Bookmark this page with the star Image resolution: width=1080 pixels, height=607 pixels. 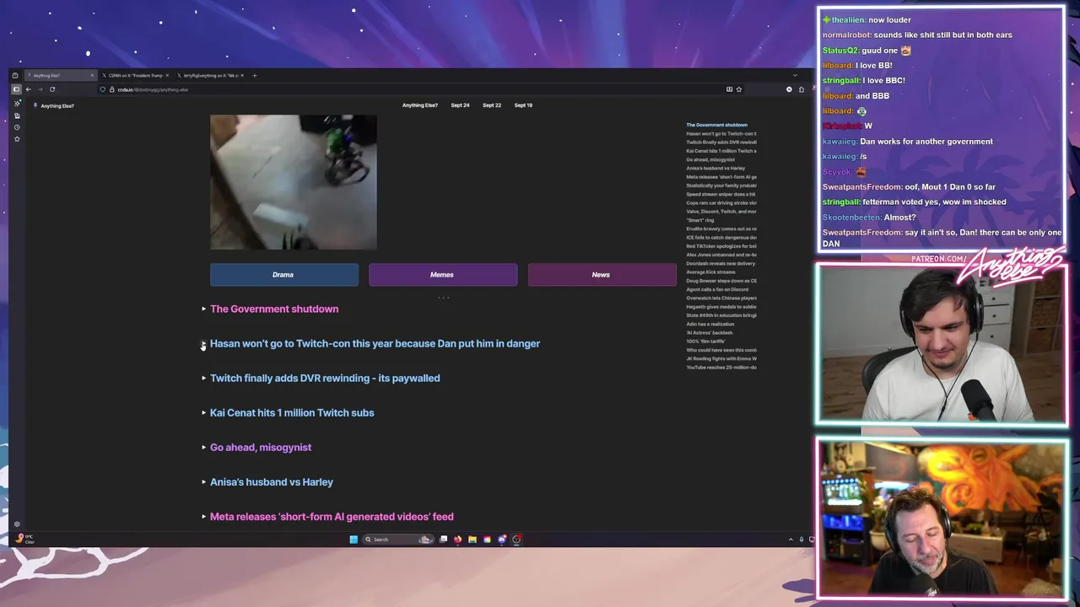coord(739,89)
